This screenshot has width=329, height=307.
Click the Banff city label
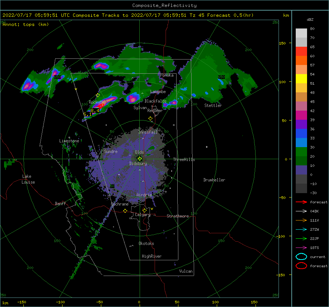click(x=60, y=204)
